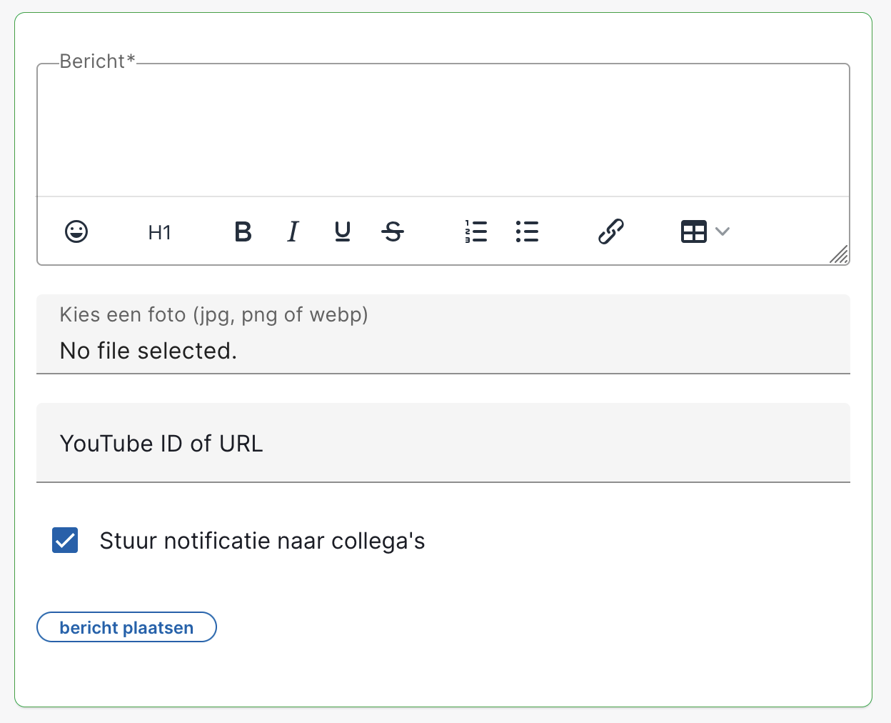Image resolution: width=891 pixels, height=723 pixels.
Task: Insert a bulleted list
Action: [x=527, y=231]
